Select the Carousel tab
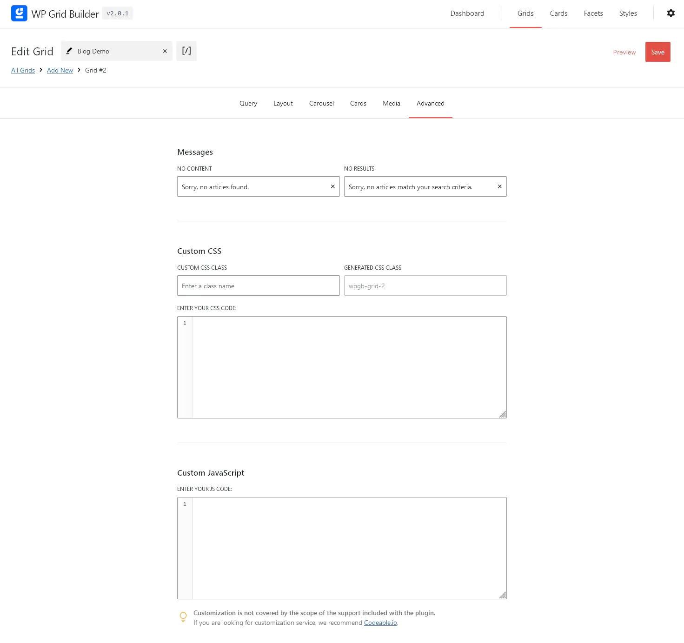Screen dimensions: 684x643 (321, 103)
